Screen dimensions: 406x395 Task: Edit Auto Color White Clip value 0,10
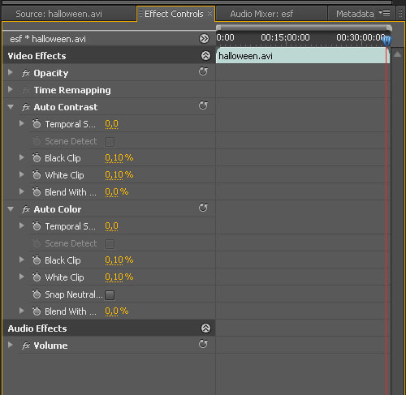[114, 277]
